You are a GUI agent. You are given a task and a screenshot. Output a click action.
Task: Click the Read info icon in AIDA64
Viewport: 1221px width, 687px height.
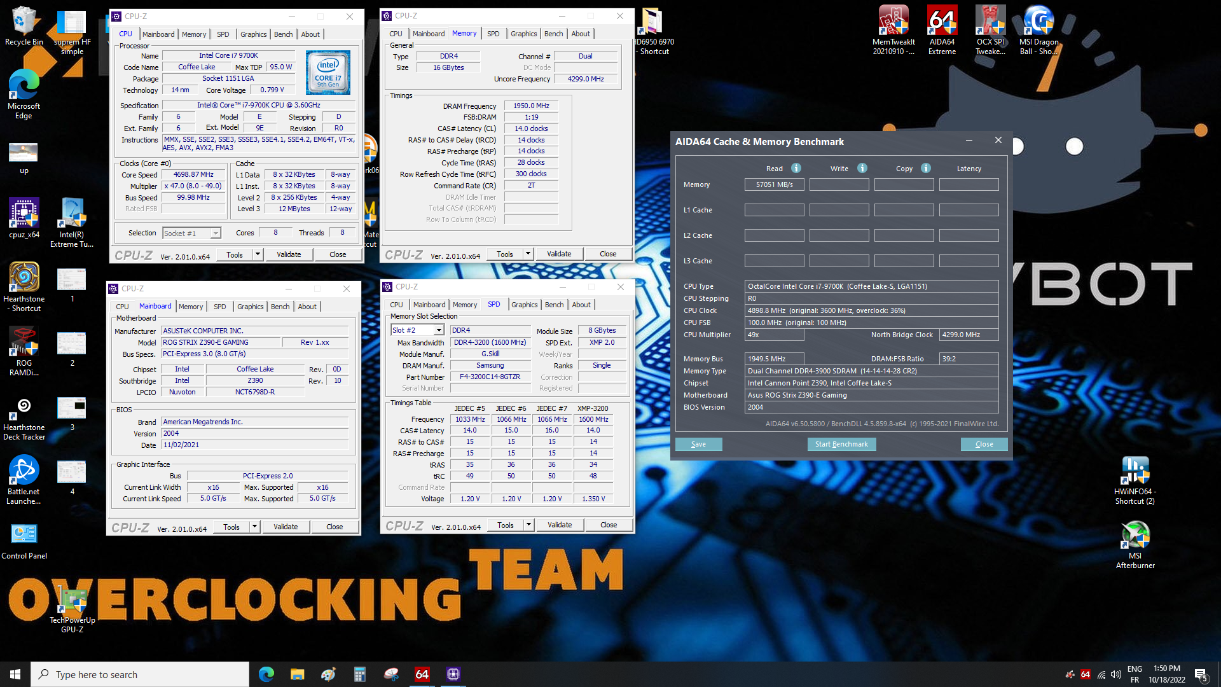(x=796, y=168)
